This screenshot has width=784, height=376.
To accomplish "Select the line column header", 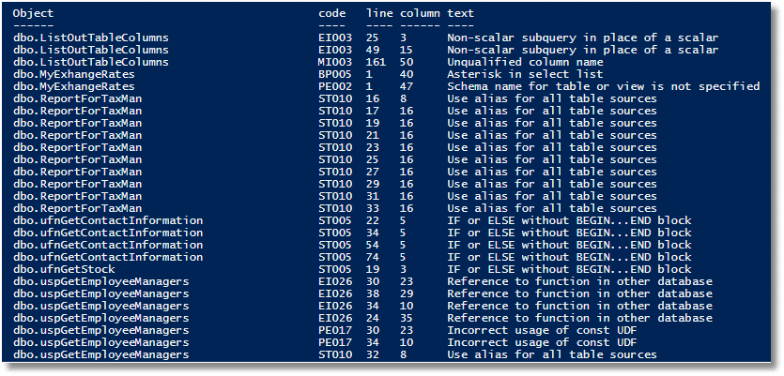I will pos(379,13).
